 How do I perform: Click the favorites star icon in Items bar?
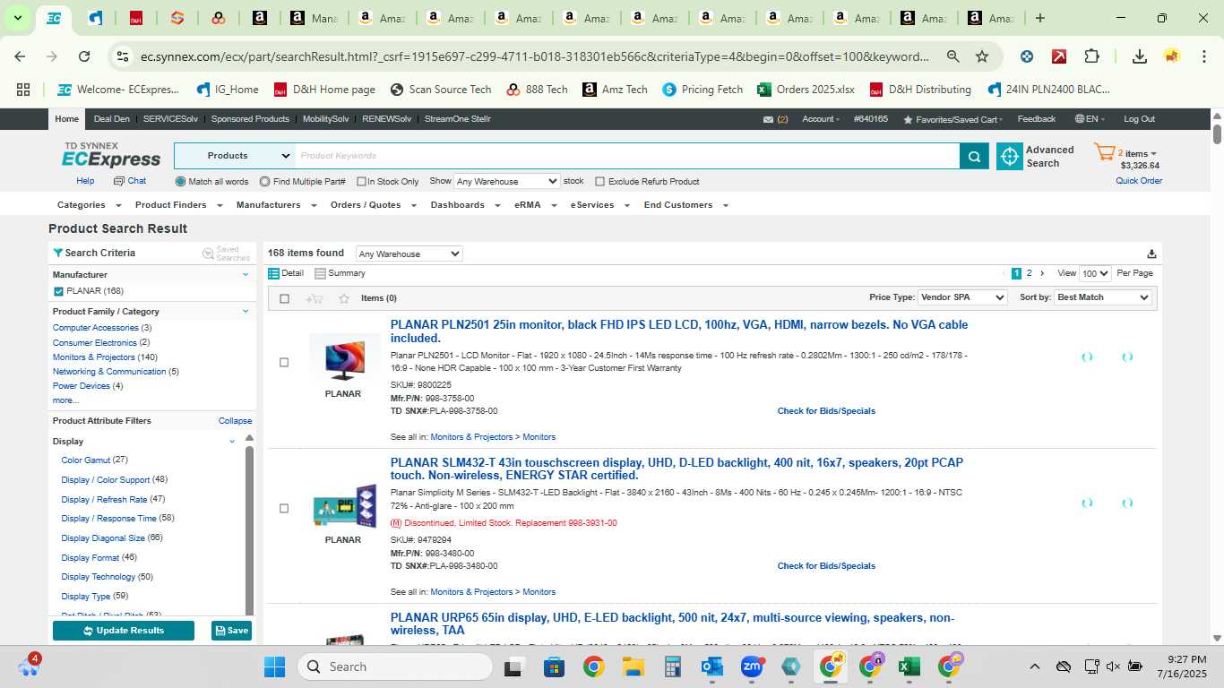pos(344,298)
